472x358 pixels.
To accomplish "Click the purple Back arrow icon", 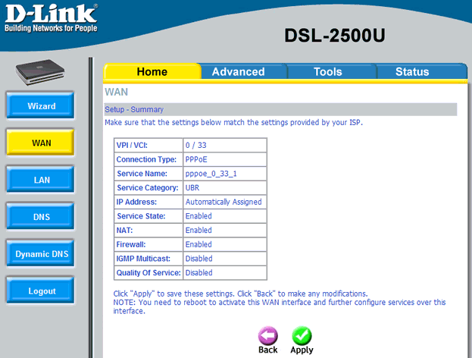I will (x=268, y=336).
